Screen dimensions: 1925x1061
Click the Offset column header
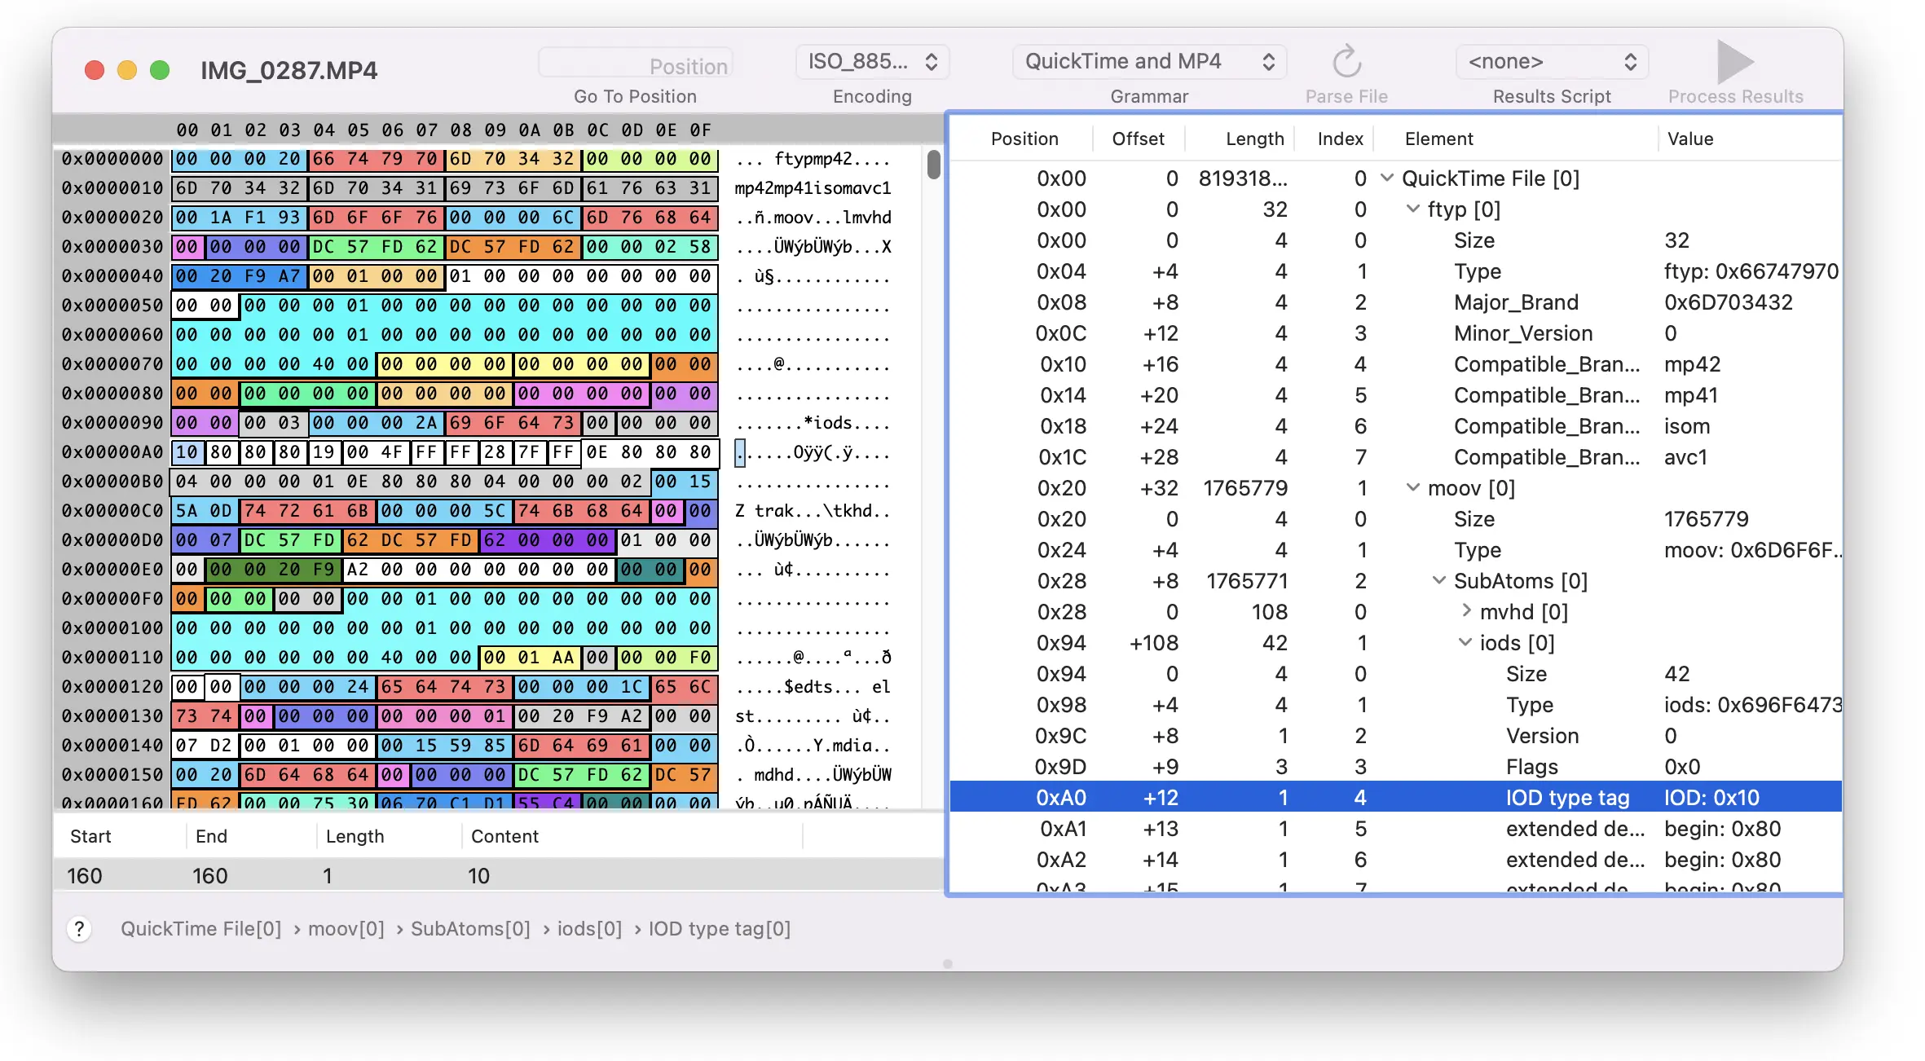coord(1138,139)
